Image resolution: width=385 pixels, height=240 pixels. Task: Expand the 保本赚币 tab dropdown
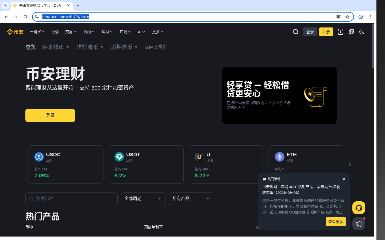56,47
